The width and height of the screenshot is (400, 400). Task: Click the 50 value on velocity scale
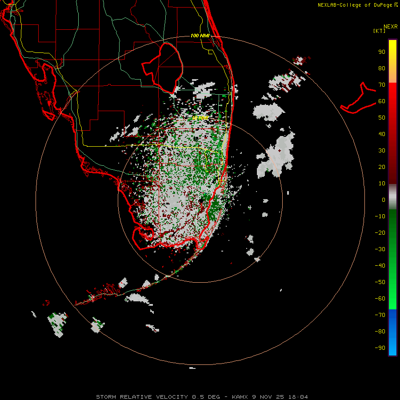tap(382, 118)
